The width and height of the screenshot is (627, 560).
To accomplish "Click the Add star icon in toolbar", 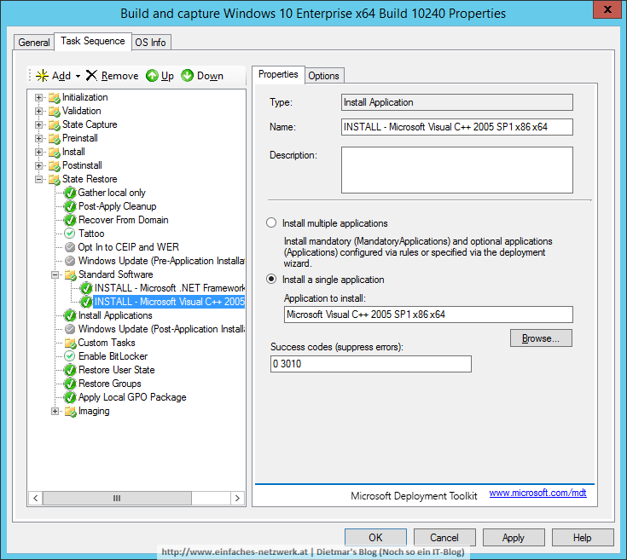I will 42,76.
